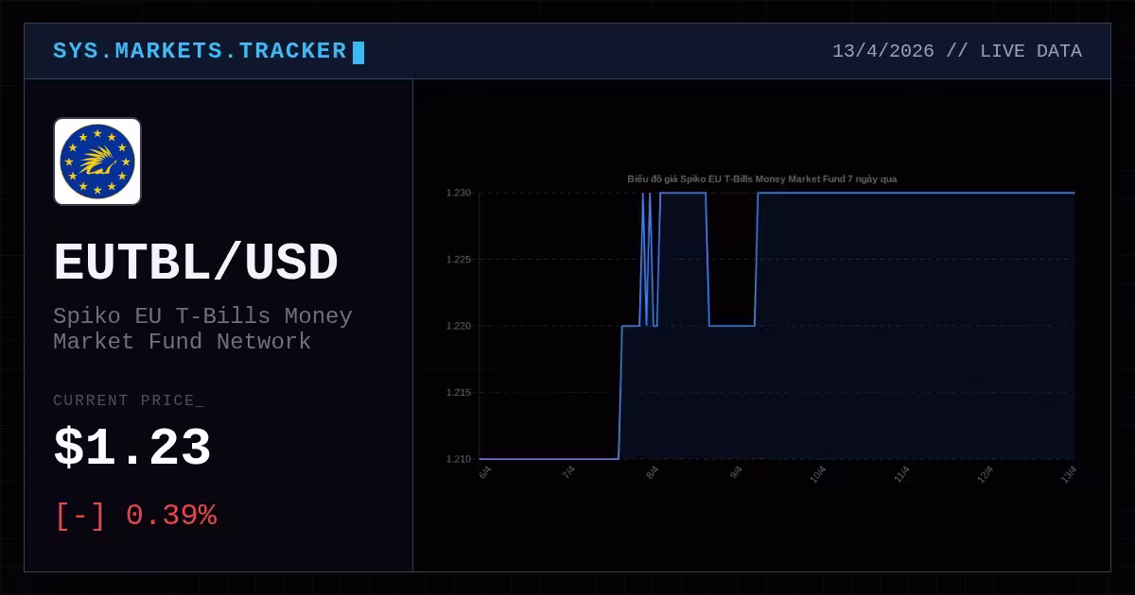Screen dimensions: 1135x595
Task: Click the 1.225 y-axis label
Action: coord(459,259)
